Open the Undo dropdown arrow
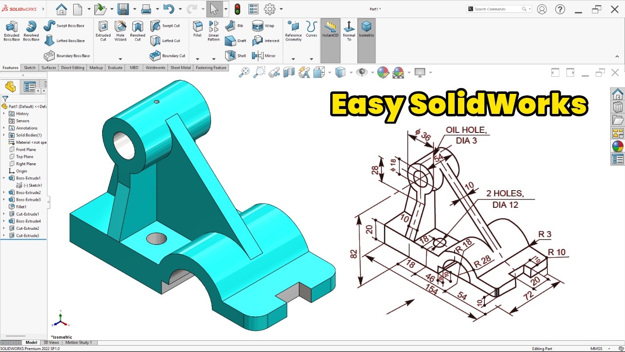The image size is (625, 352). coord(180,9)
